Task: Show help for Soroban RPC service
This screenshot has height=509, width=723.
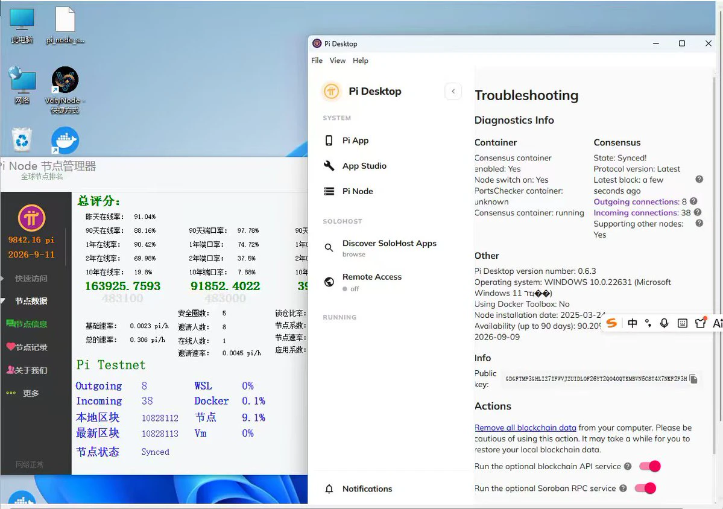Action: click(x=623, y=488)
